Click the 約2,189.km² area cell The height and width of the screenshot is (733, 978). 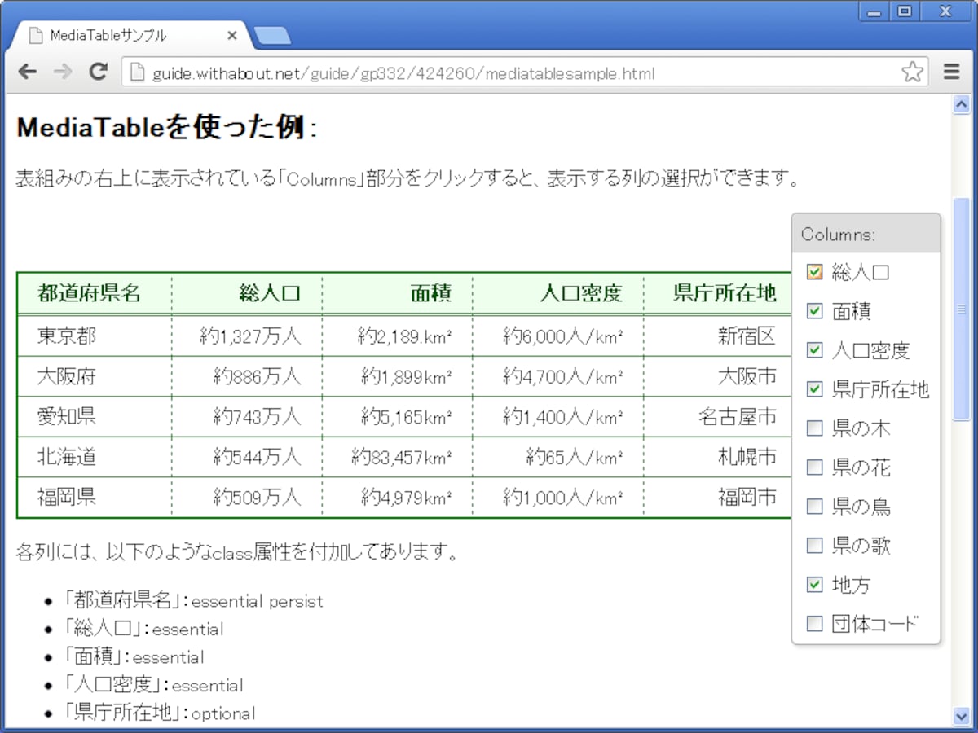tap(398, 336)
